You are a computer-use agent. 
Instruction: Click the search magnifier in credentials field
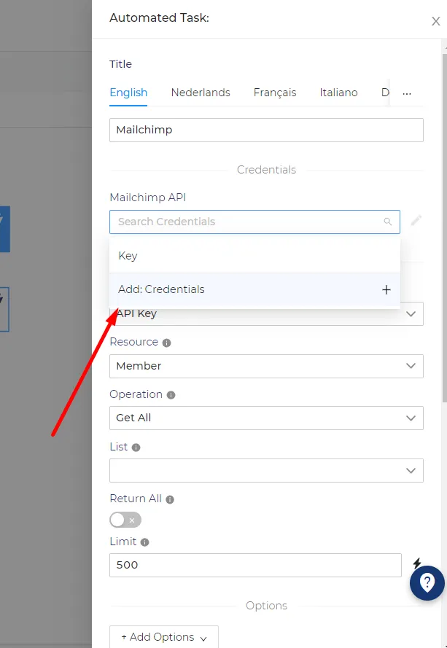click(x=387, y=222)
